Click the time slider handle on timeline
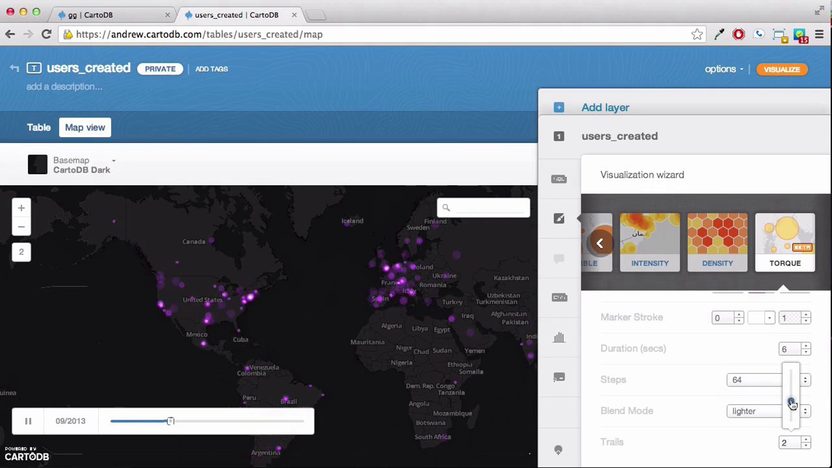 (x=170, y=421)
